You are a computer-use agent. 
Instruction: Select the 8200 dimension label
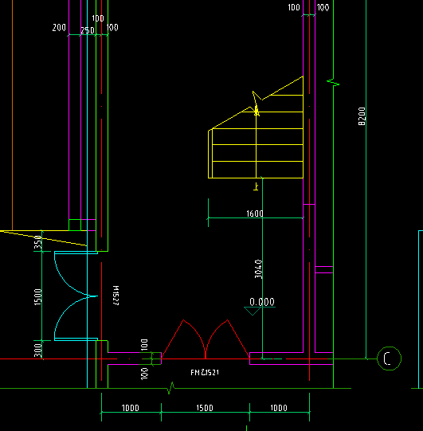tap(362, 116)
